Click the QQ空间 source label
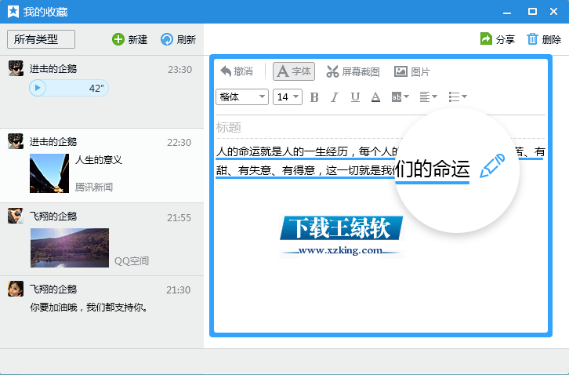This screenshot has width=569, height=375. [132, 261]
